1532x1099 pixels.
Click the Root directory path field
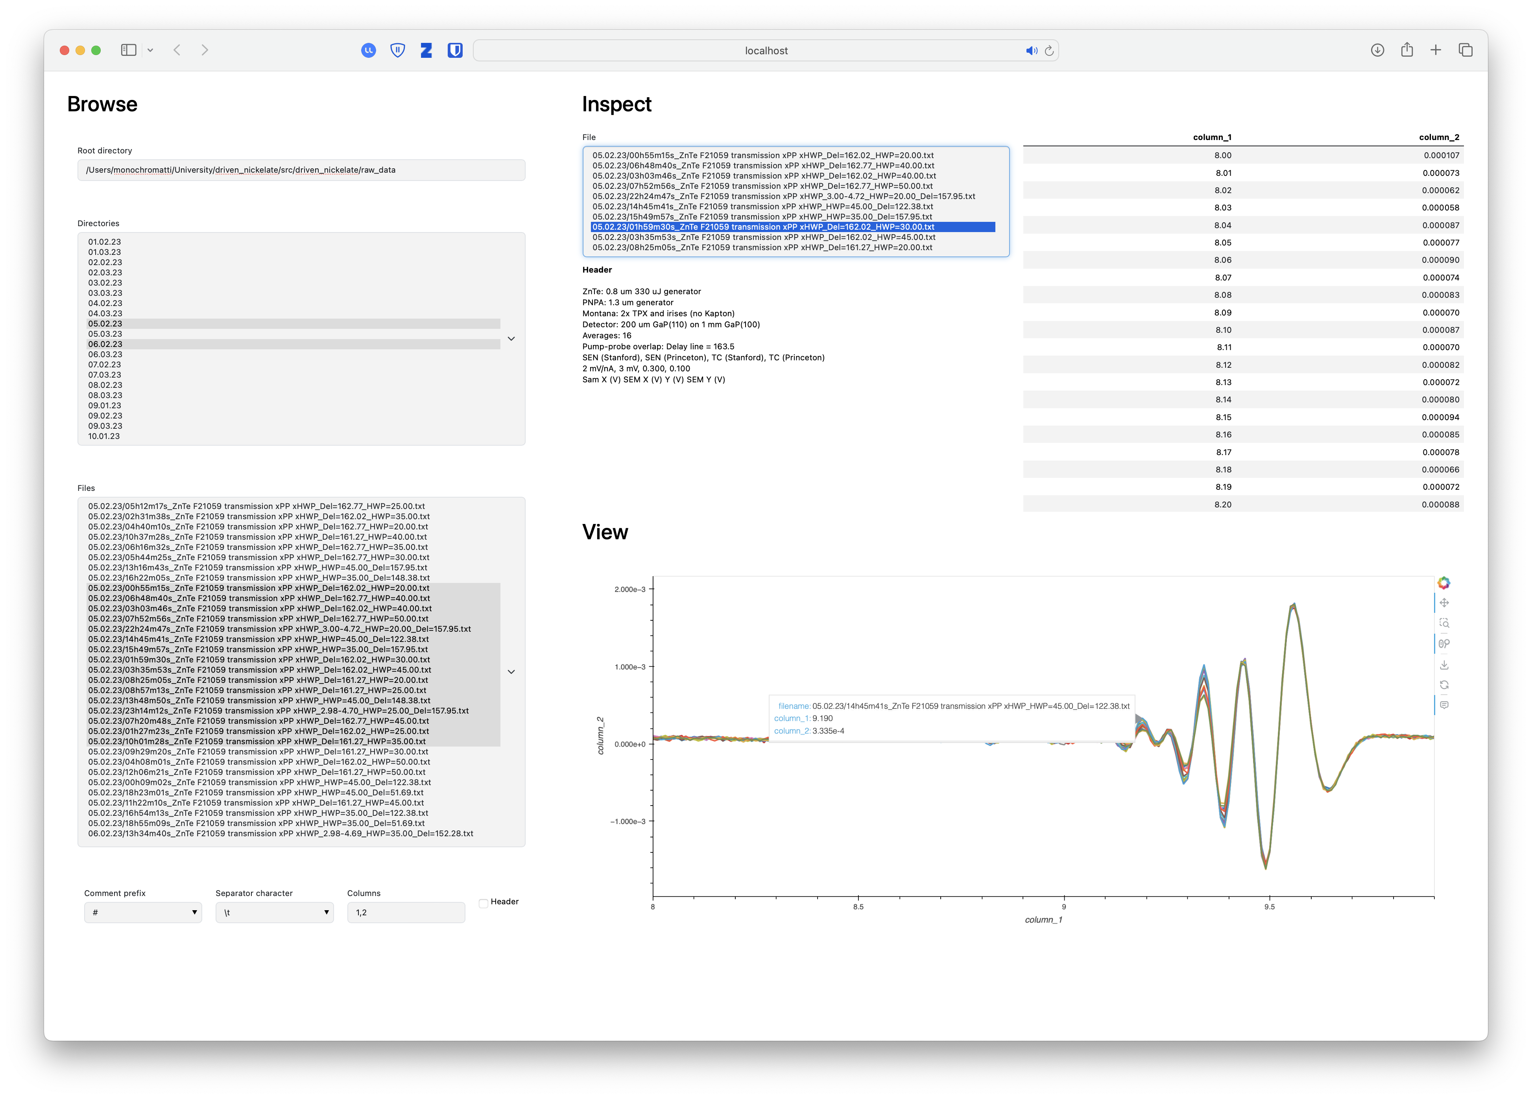click(301, 170)
